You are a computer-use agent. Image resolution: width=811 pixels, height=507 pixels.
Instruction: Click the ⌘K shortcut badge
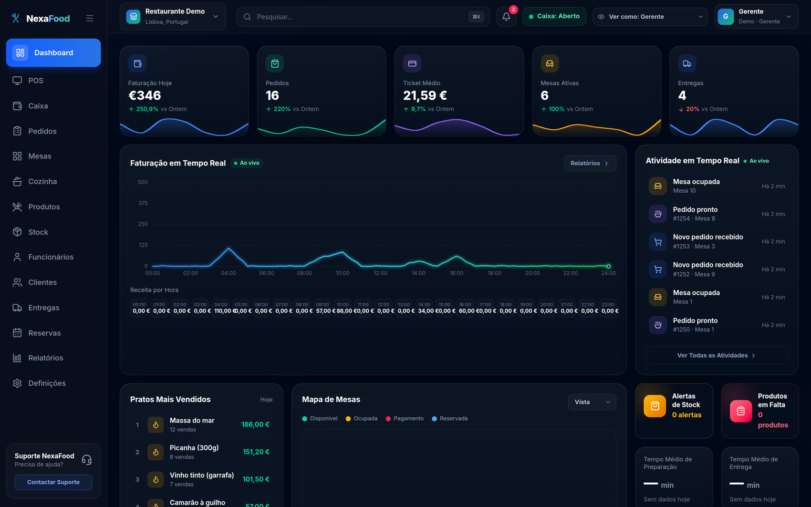point(476,17)
